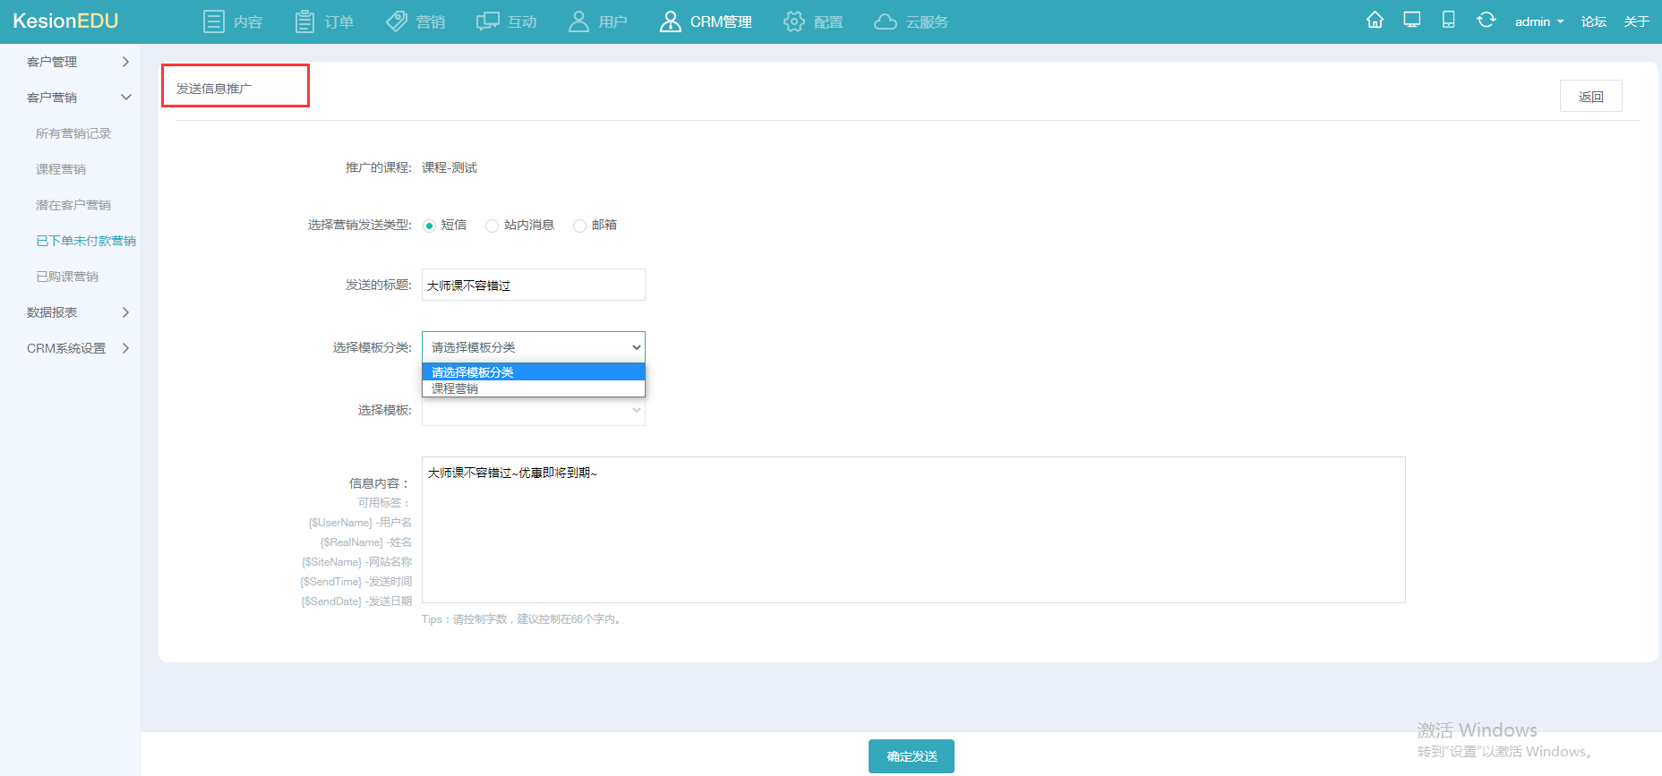Image resolution: width=1662 pixels, height=776 pixels.
Task: Click the 返回 button
Action: [x=1590, y=97]
